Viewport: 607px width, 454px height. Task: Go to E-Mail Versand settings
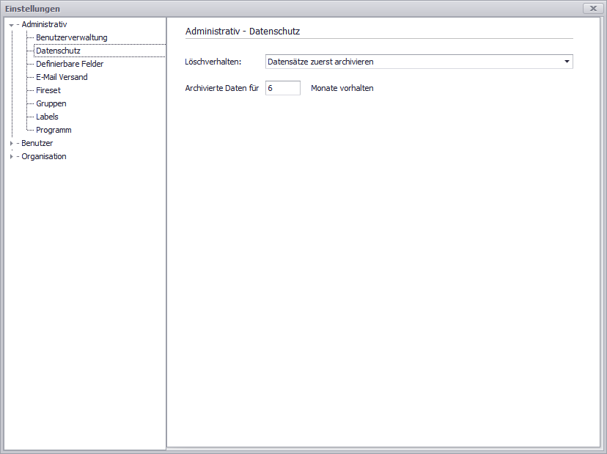click(62, 77)
